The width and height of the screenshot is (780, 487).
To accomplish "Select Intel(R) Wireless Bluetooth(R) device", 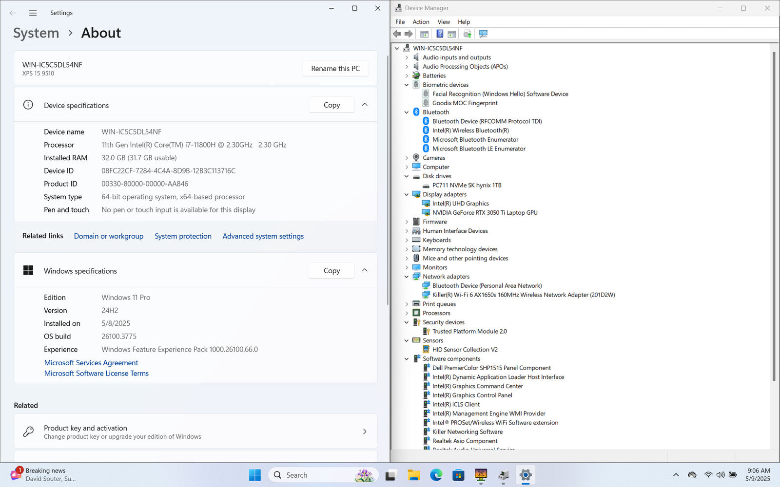I will coord(470,131).
